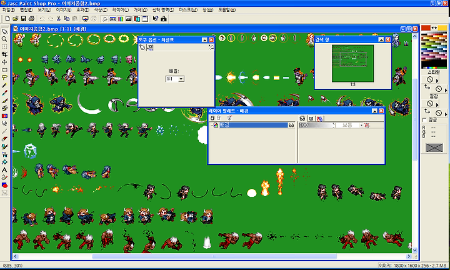Roll up the Layer Palette window
The image size is (450, 270).
374,111
